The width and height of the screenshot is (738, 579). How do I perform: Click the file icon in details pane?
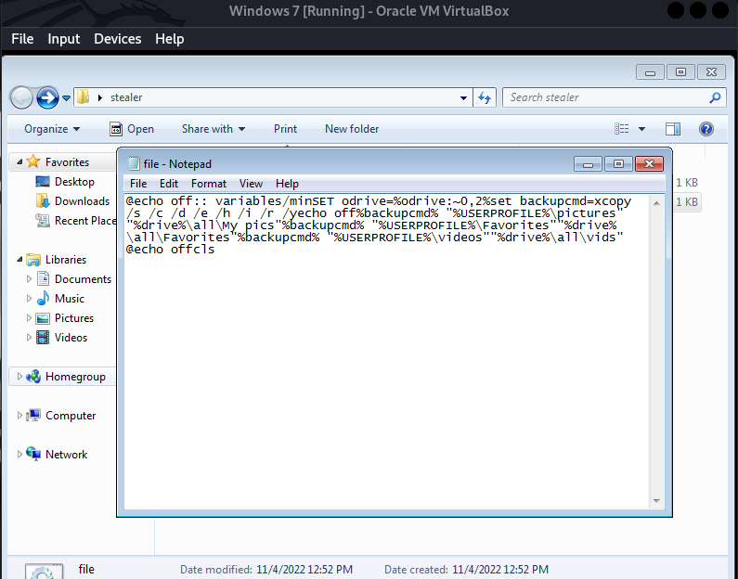pos(44,571)
